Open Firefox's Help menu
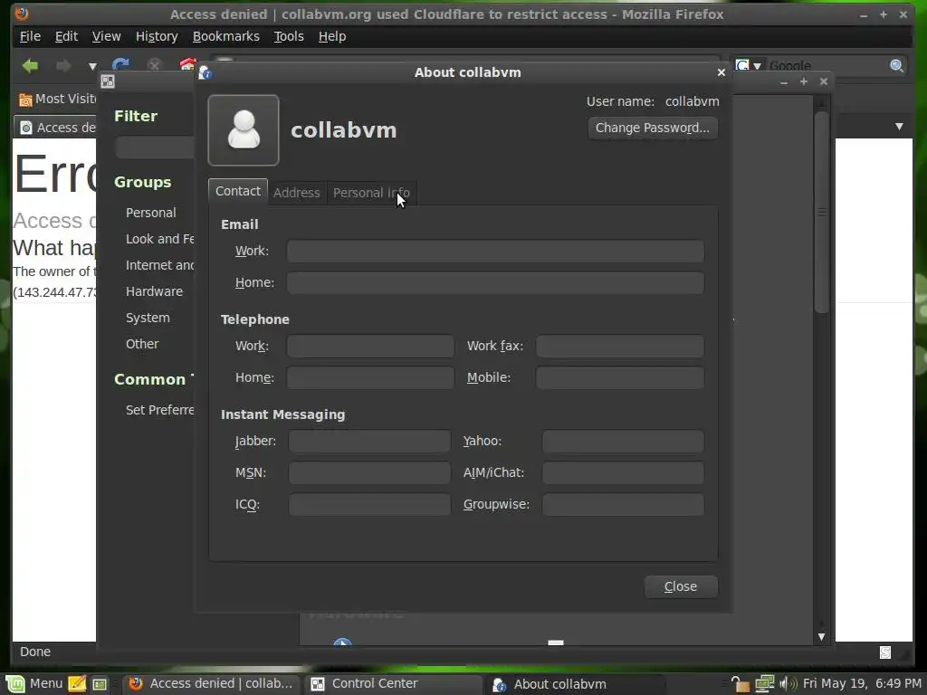The image size is (927, 695). tap(332, 36)
